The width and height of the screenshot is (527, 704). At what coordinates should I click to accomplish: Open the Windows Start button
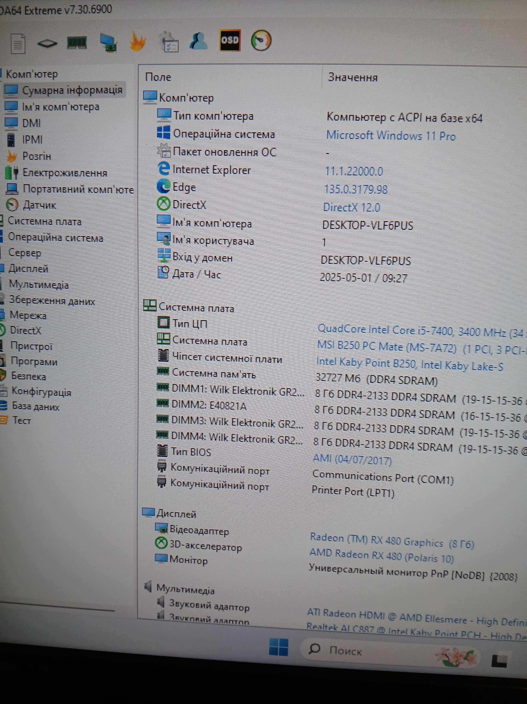pyautogui.click(x=278, y=647)
